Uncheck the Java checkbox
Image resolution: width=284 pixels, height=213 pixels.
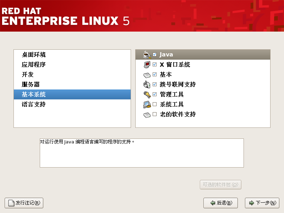pos(154,55)
